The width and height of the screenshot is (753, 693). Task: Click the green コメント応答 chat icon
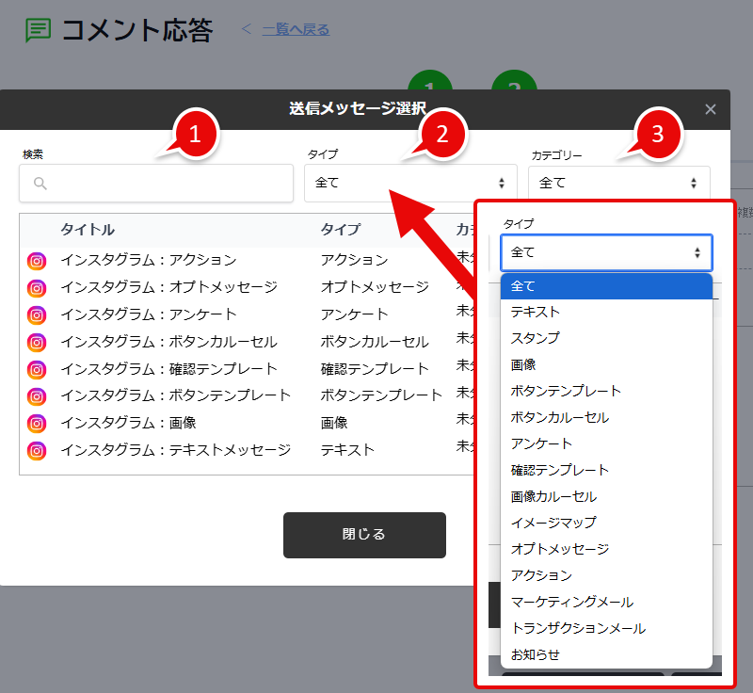38,30
